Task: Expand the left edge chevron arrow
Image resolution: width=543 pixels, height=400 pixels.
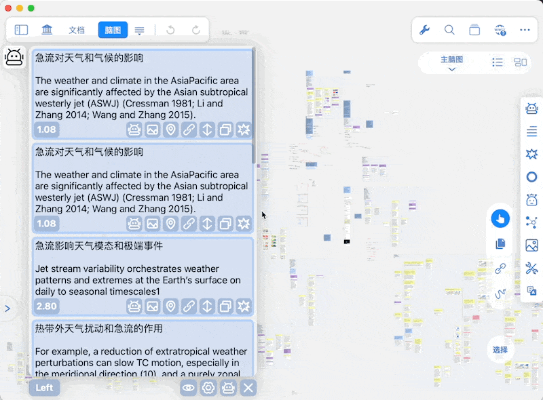Action: point(7,308)
